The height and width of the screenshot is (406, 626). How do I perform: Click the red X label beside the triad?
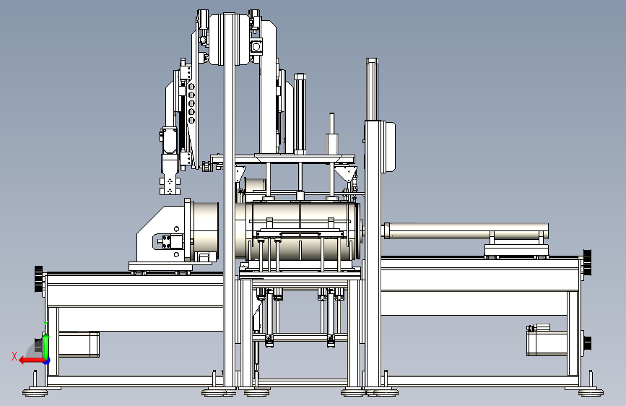pyautogui.click(x=14, y=356)
